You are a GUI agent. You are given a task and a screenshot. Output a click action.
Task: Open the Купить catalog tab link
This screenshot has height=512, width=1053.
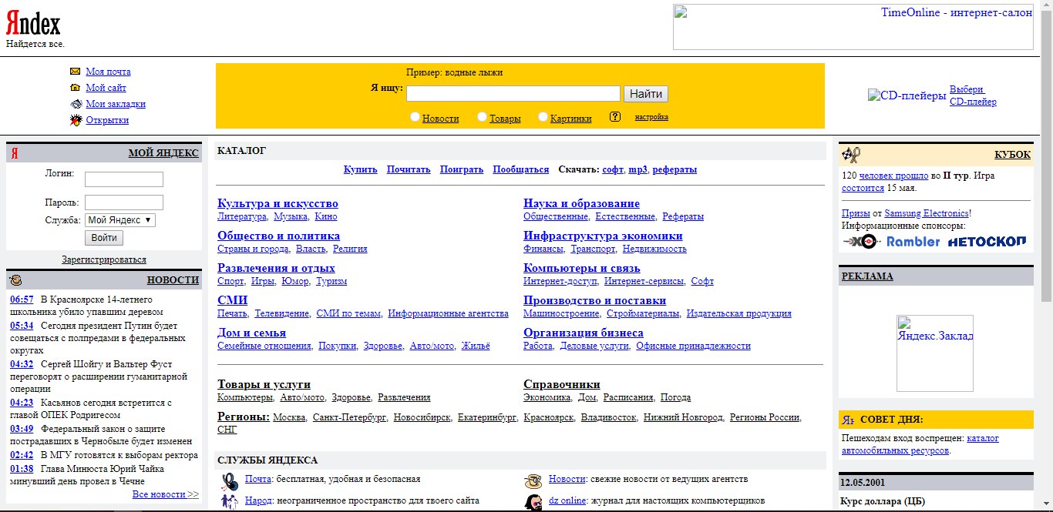(361, 169)
